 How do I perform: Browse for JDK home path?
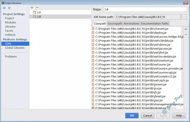pos(184,17)
